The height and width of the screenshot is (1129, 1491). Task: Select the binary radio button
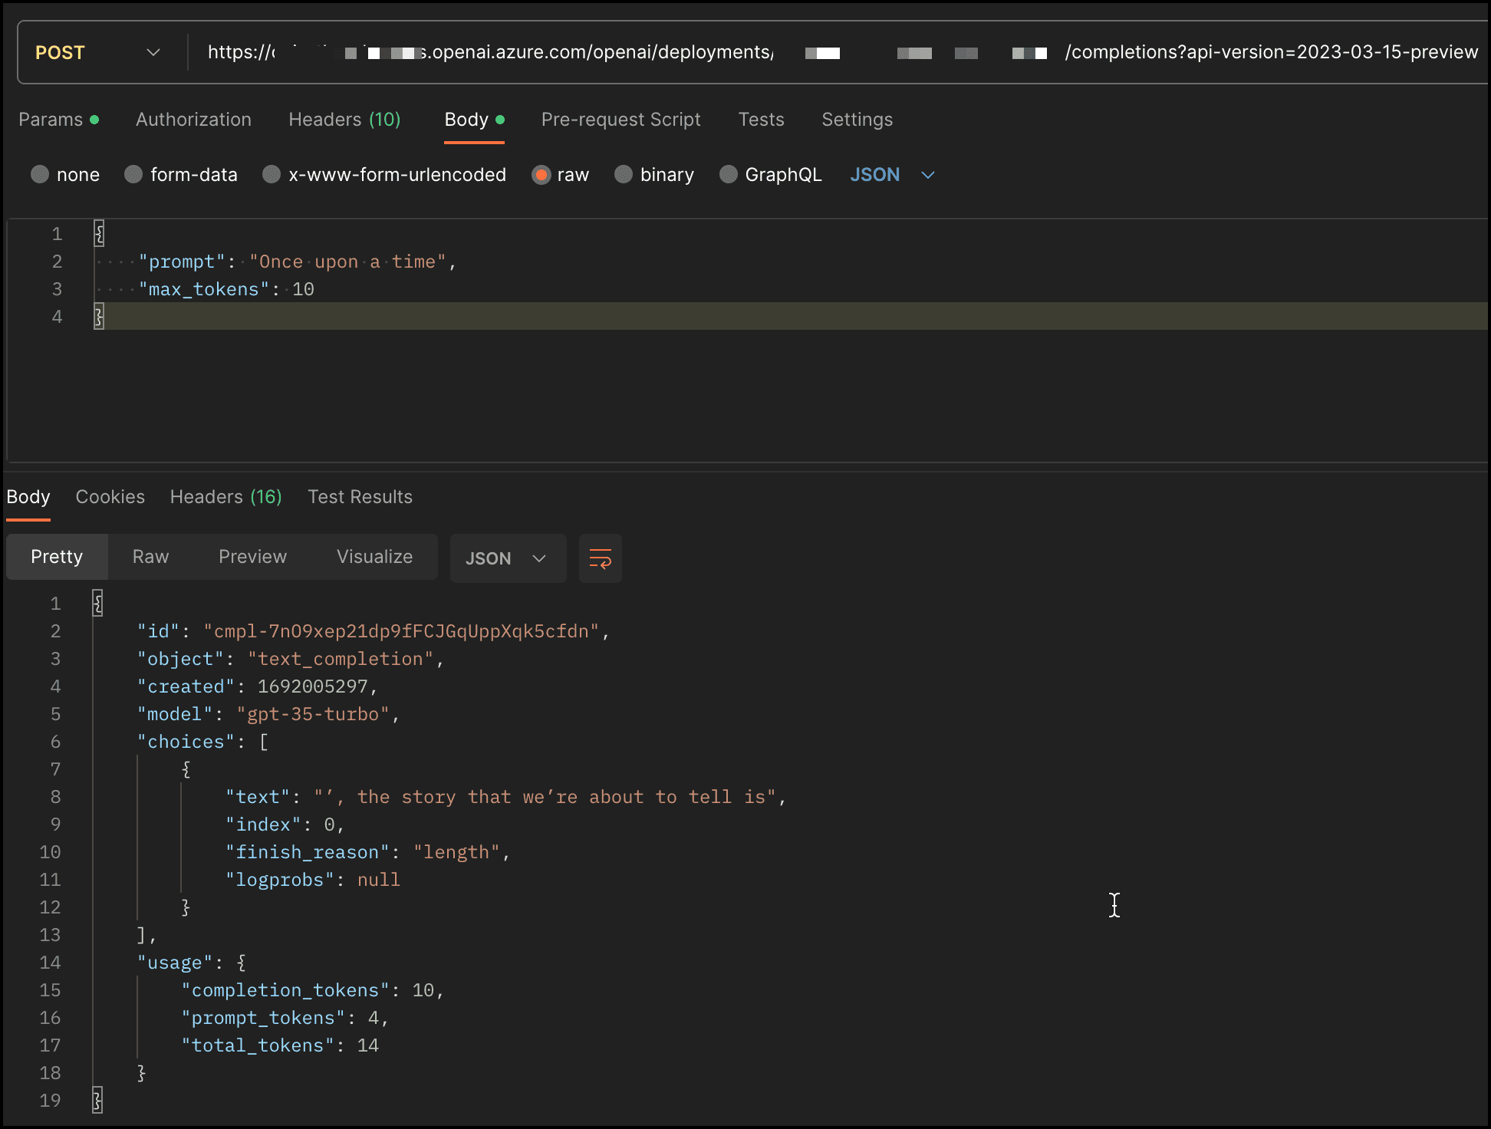tap(624, 175)
